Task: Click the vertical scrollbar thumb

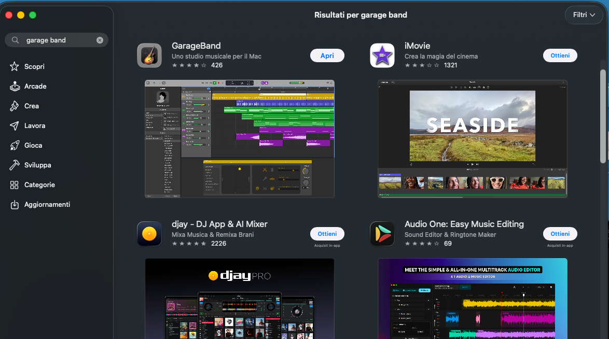Action: coord(603,117)
